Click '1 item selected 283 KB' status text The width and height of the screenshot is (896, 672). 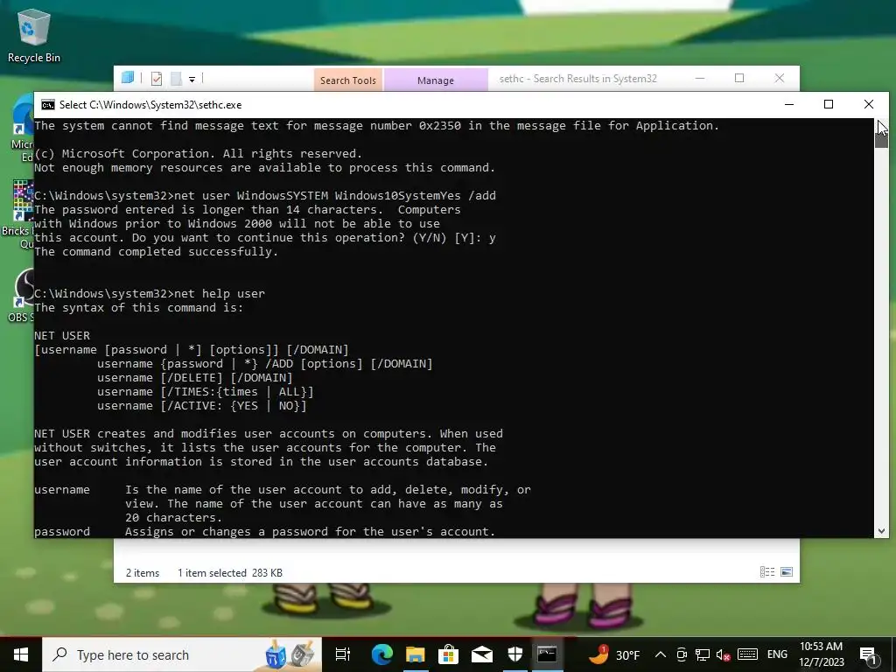click(x=230, y=572)
